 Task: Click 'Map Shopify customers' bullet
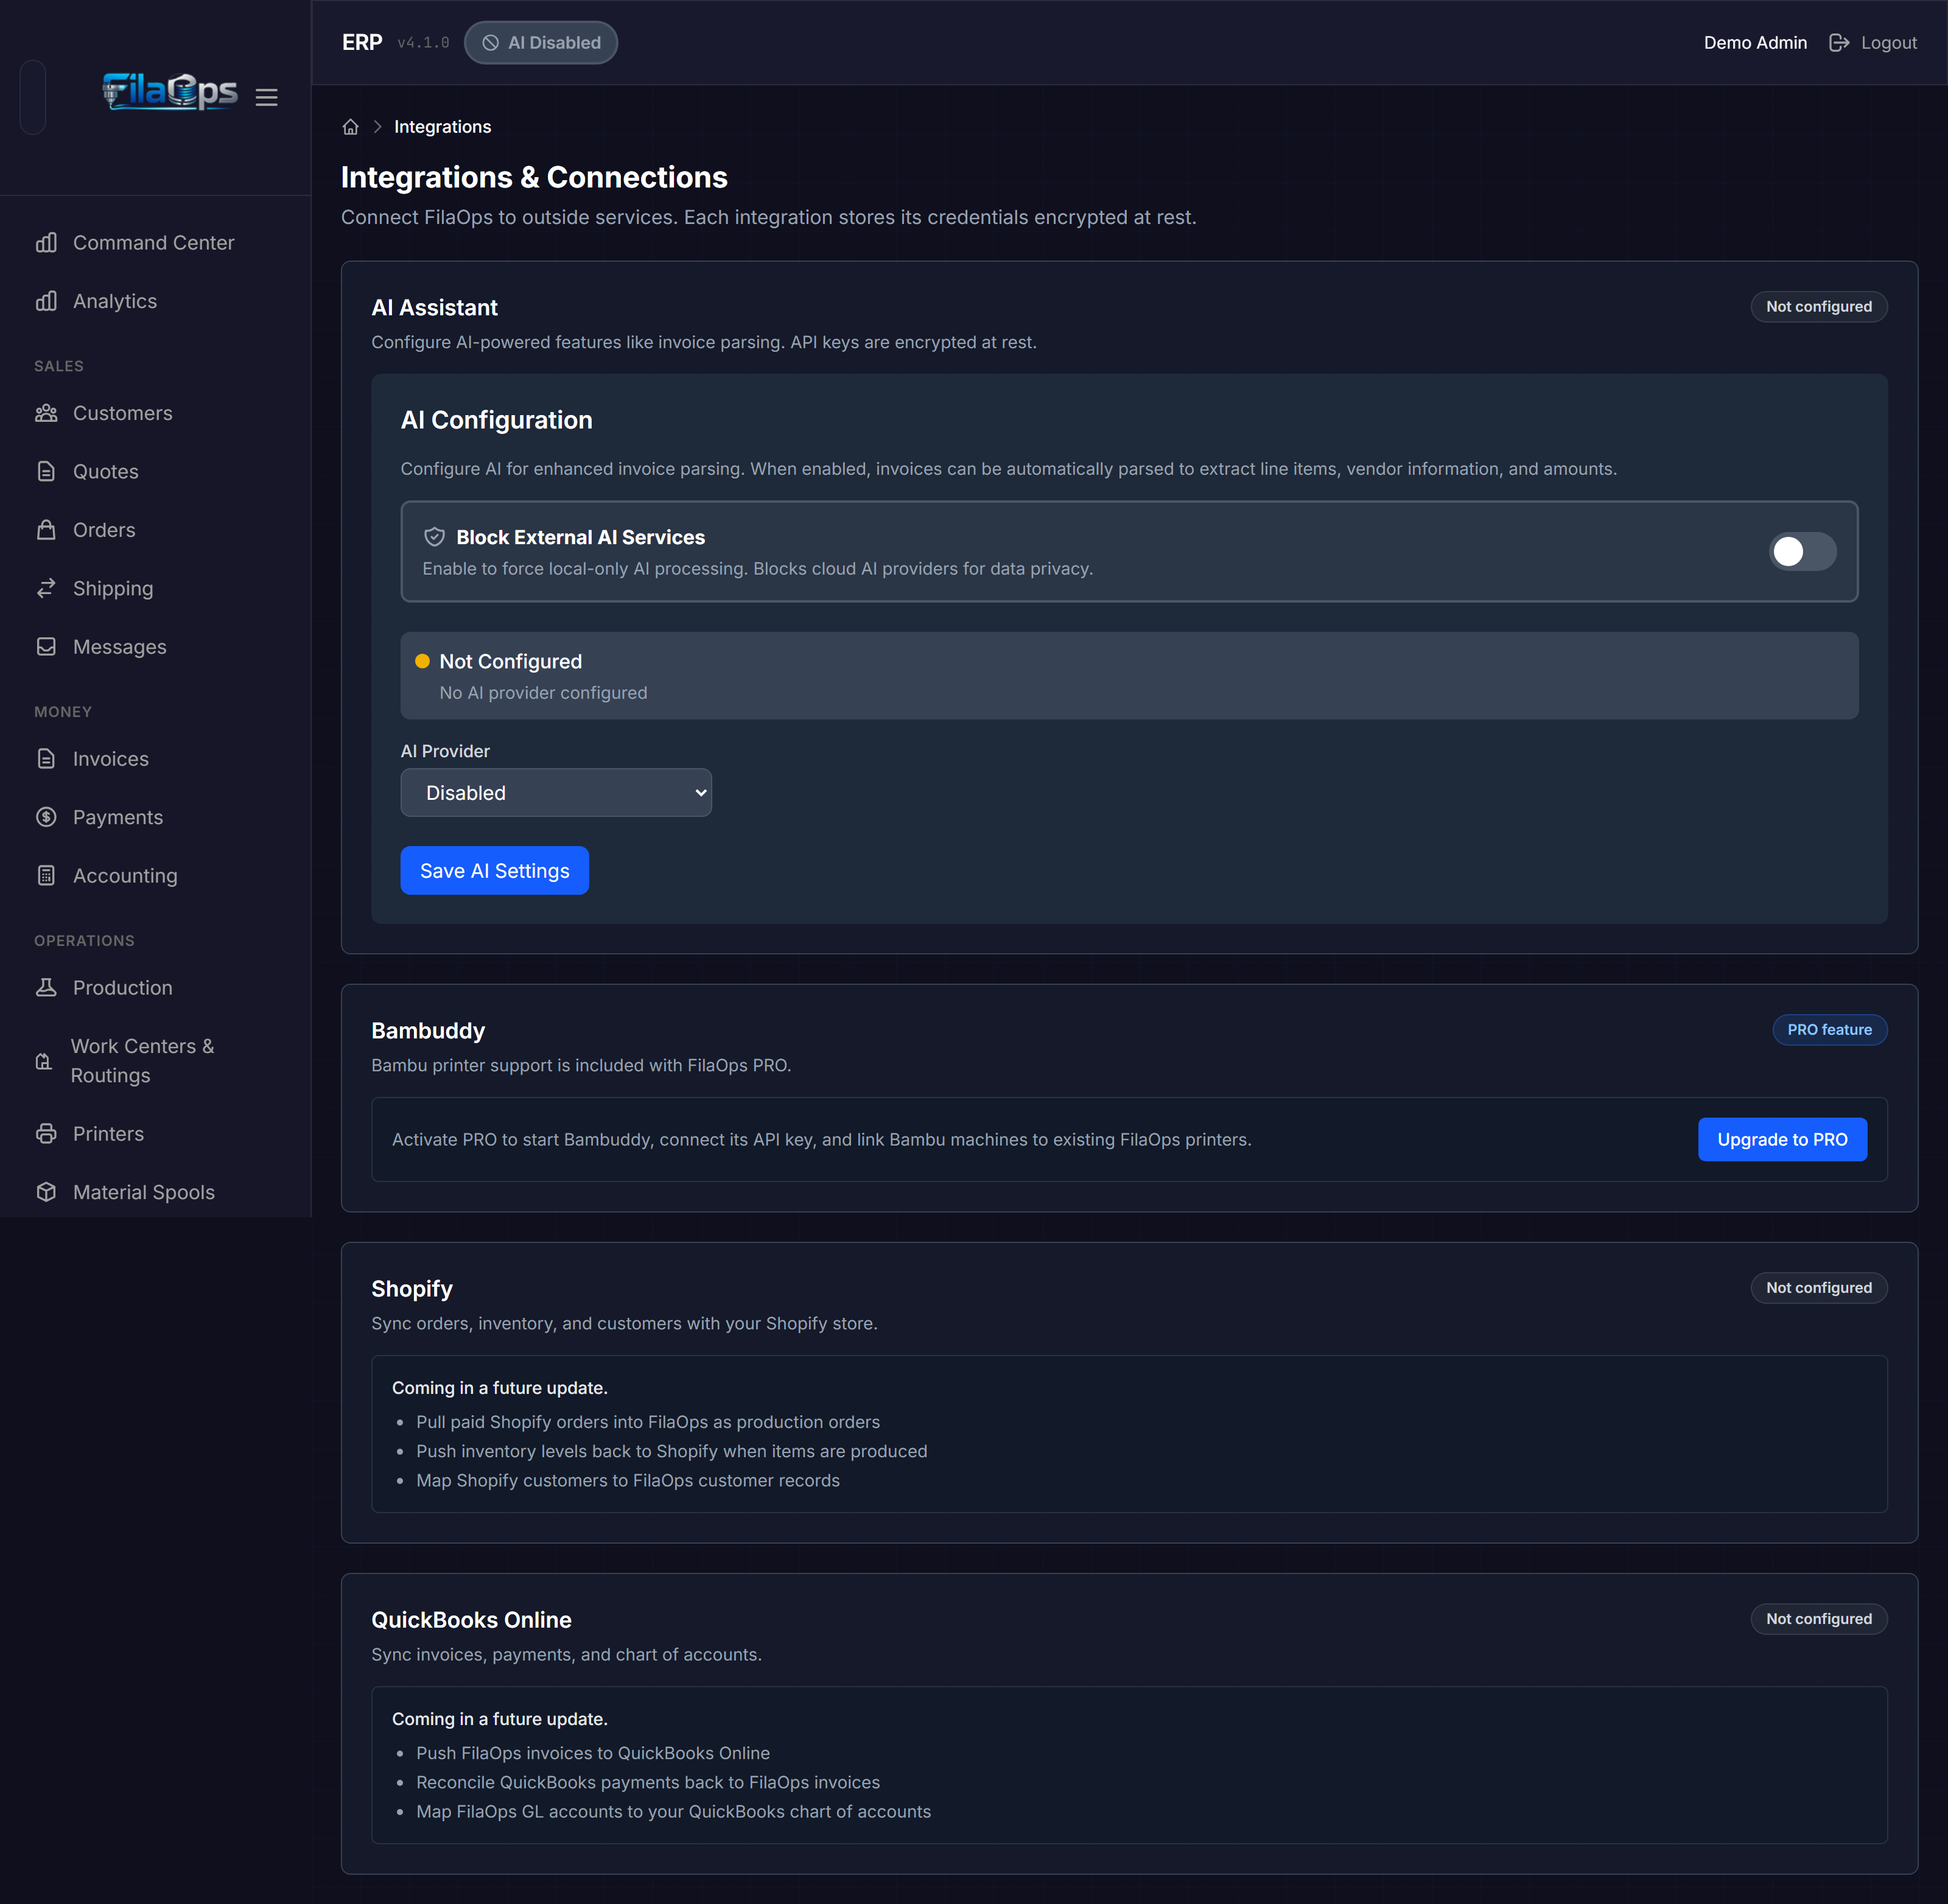(x=627, y=1480)
